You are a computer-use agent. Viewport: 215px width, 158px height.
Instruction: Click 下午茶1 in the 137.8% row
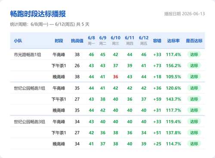click(59, 133)
